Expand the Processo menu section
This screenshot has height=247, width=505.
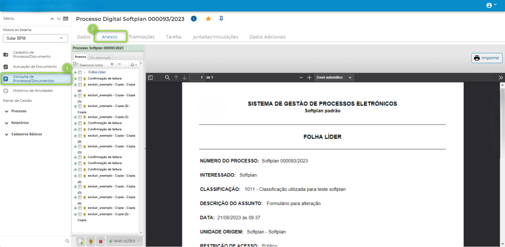16,111
